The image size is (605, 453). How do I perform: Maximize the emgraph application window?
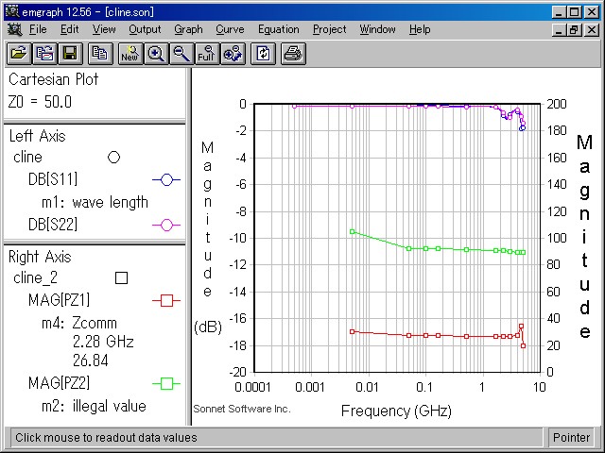point(574,12)
